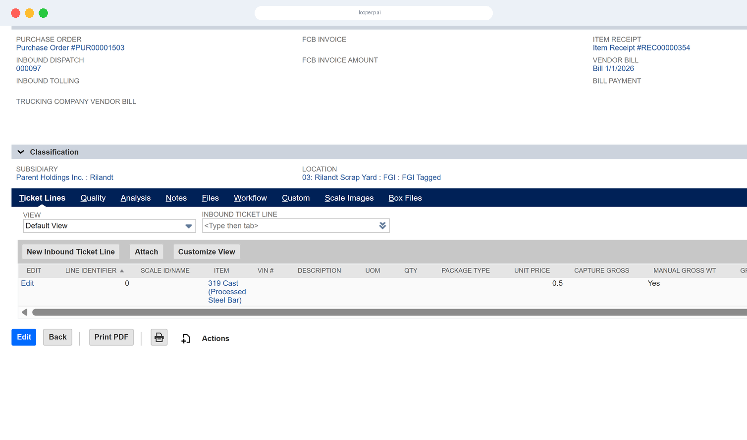Open Purchase Order #PUR00001503 link

70,48
